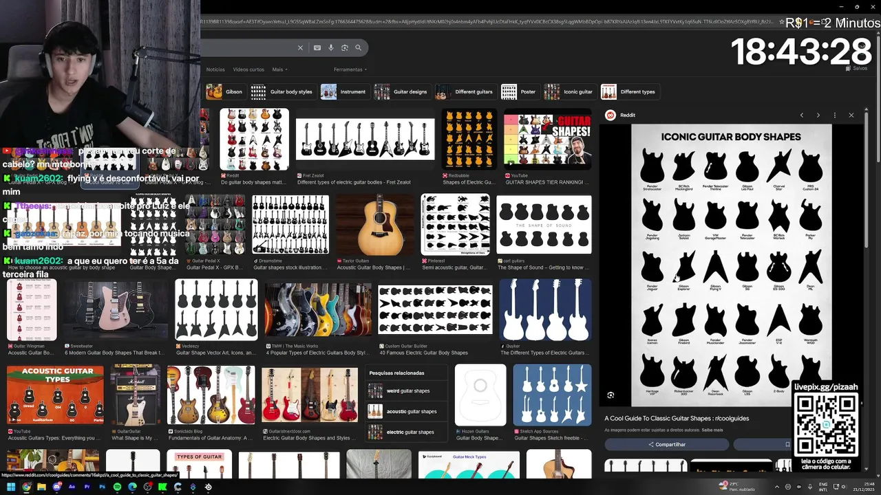Click Google Lens icon on preview image
Screen dimensions: 881x495
click(611, 395)
